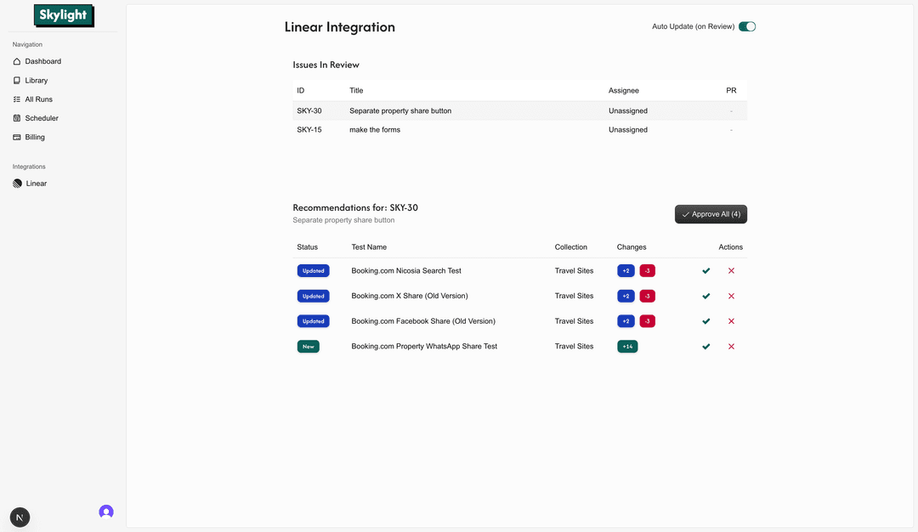Go to Dashboard in navigation
918x532 pixels.
[x=42, y=61]
